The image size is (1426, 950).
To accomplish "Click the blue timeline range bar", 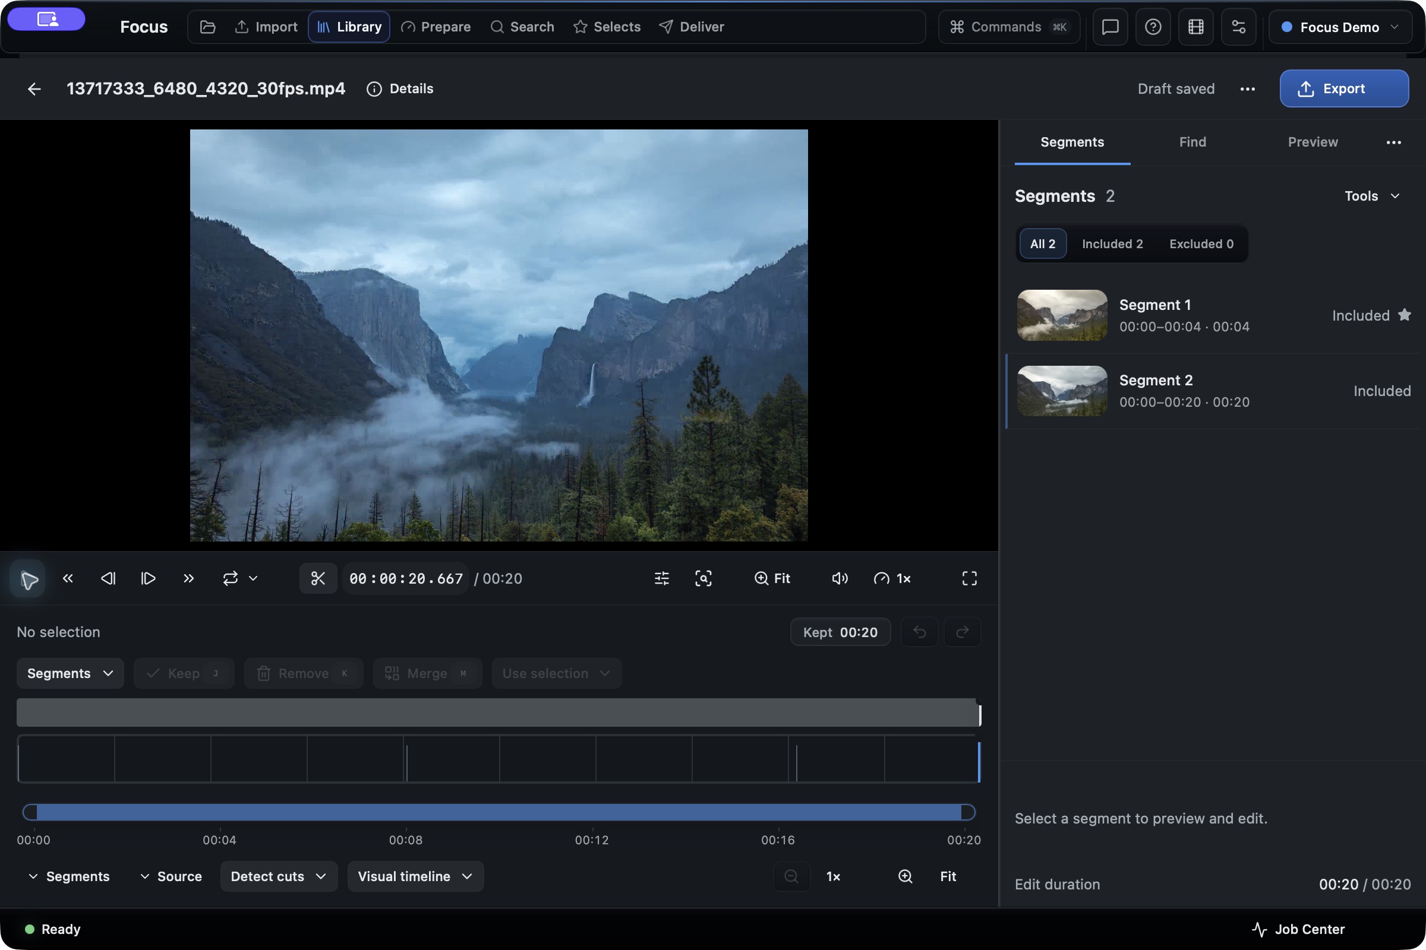I will tap(499, 812).
